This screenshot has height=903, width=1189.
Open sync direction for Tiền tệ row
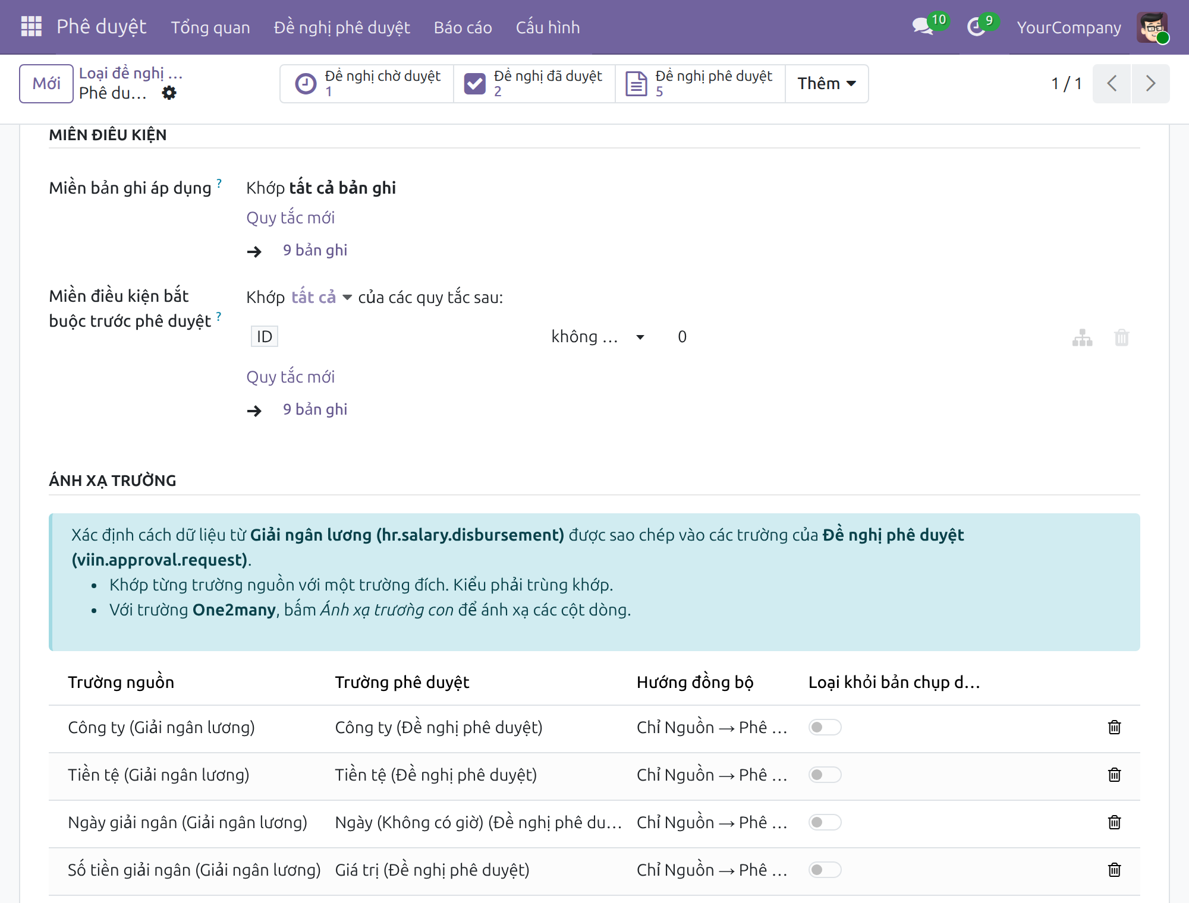click(712, 775)
